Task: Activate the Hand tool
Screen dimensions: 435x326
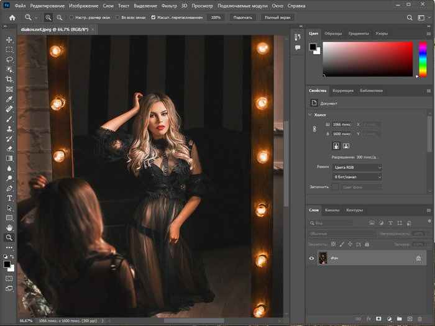Action: pyautogui.click(x=9, y=227)
